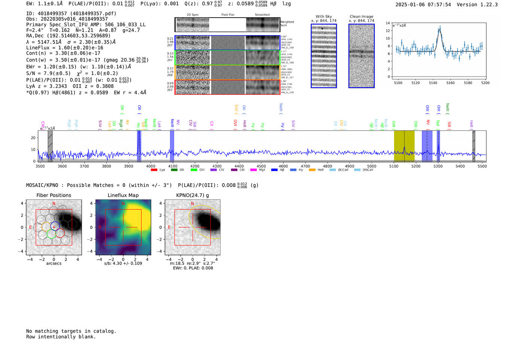Image resolution: width=524 pixels, height=357 pixels.
Task: Click the HeII orange legend swatch
Action: click(312, 170)
